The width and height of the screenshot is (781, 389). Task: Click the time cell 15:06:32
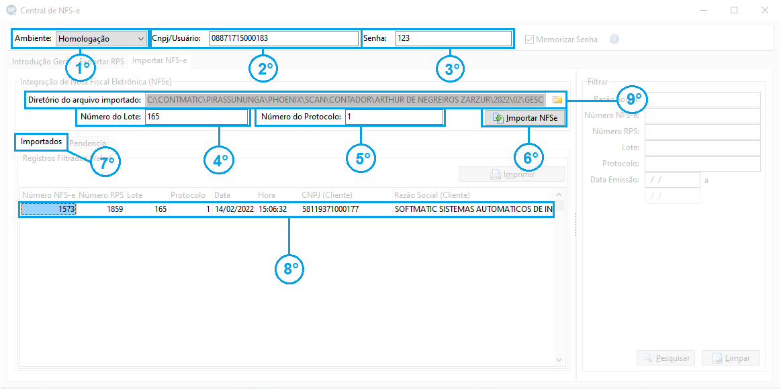[x=277, y=209]
